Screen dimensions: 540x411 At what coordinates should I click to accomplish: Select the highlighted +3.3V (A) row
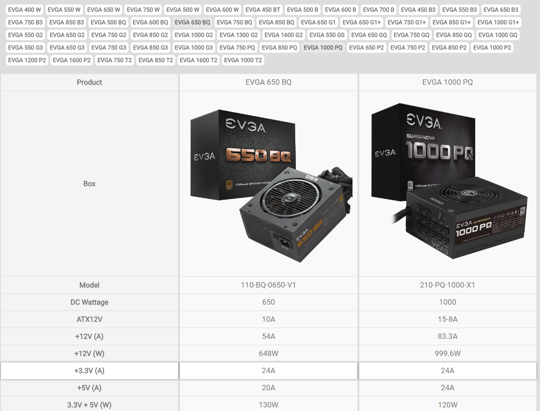coord(89,370)
